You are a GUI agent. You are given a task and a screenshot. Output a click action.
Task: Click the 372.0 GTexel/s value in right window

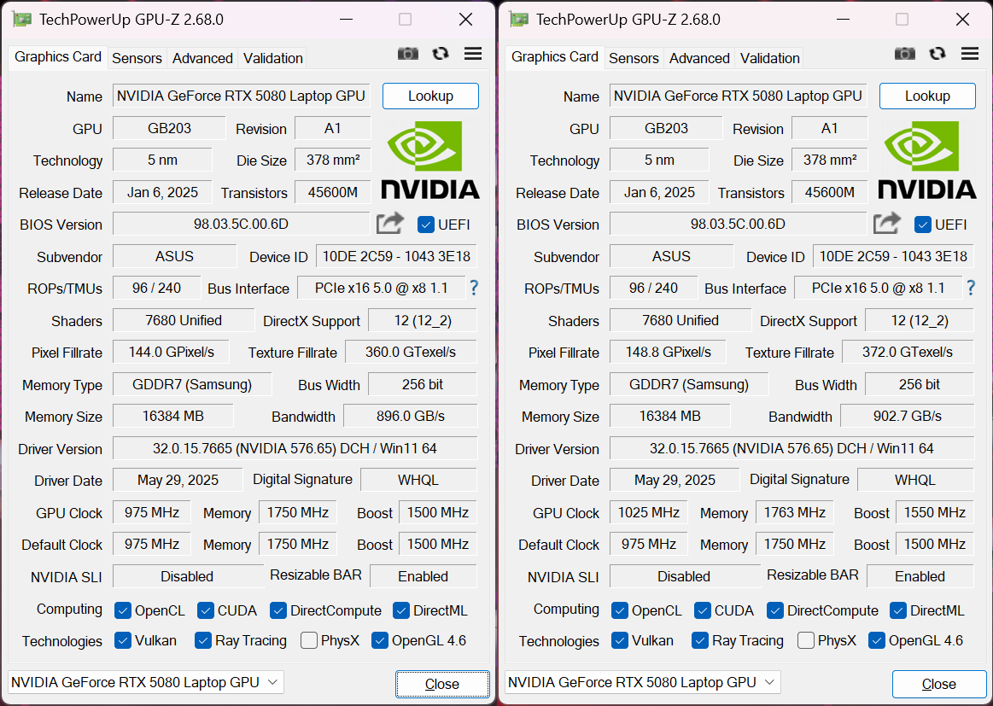(908, 352)
